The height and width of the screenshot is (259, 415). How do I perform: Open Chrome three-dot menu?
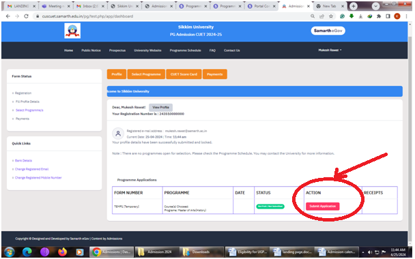406,16
